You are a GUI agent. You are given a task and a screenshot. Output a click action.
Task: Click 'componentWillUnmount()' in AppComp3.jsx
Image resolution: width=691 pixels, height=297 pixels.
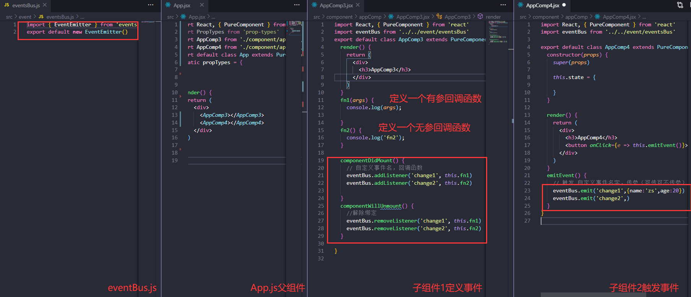tap(374, 206)
